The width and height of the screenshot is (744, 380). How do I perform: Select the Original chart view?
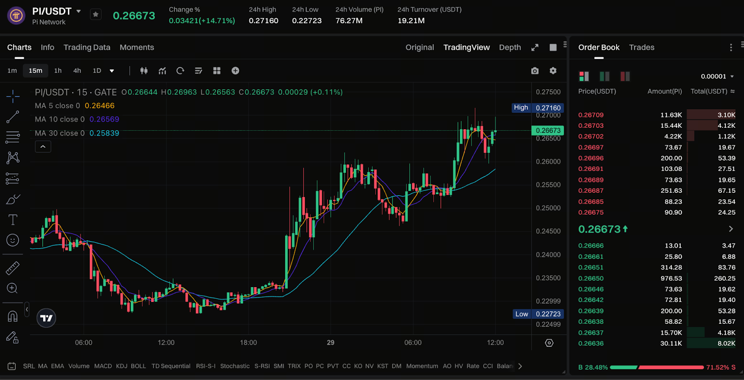419,47
